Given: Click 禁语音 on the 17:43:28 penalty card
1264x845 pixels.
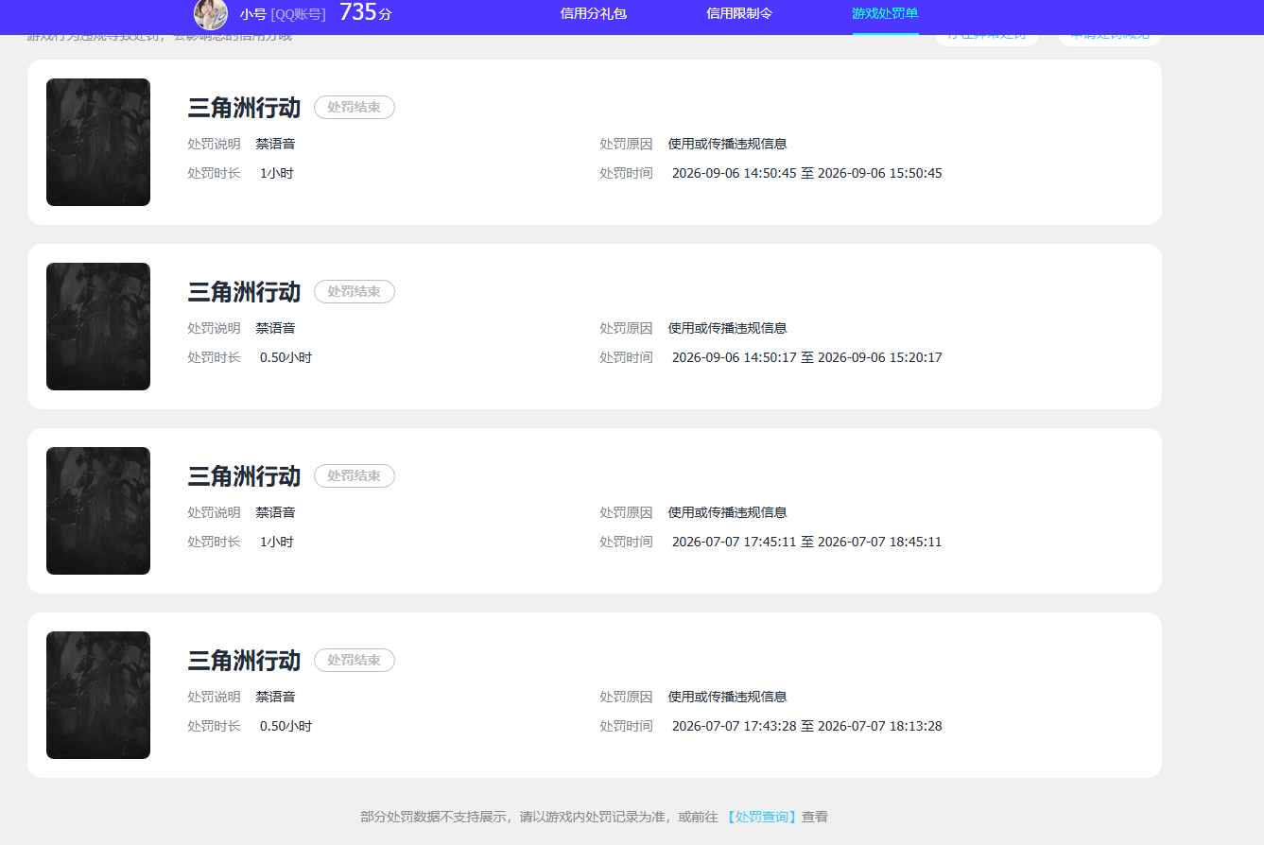Looking at the screenshot, I should (275, 698).
